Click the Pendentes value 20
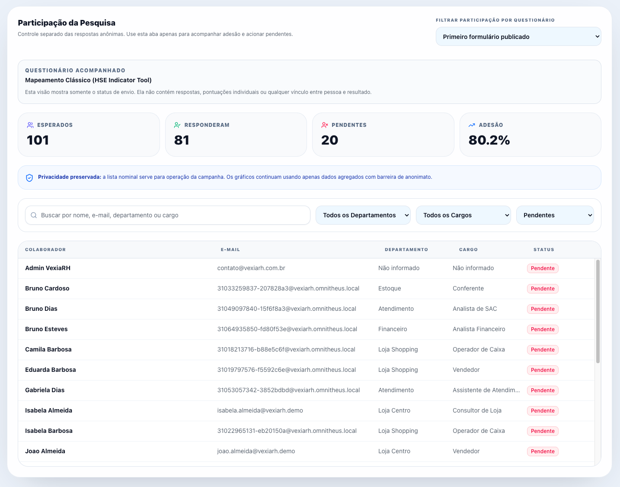620x487 pixels. pyautogui.click(x=329, y=140)
